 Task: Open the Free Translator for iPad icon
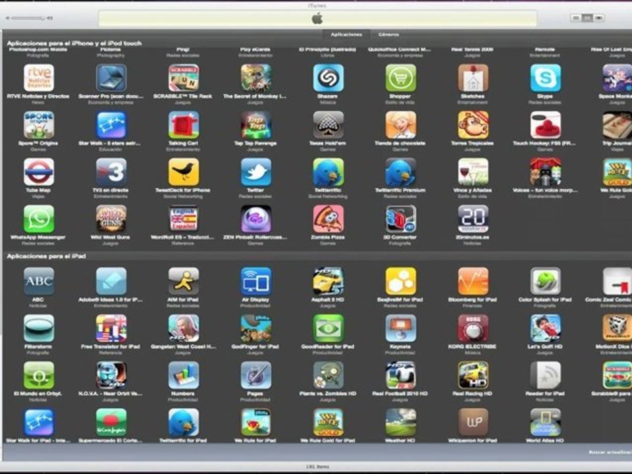pyautogui.click(x=111, y=328)
